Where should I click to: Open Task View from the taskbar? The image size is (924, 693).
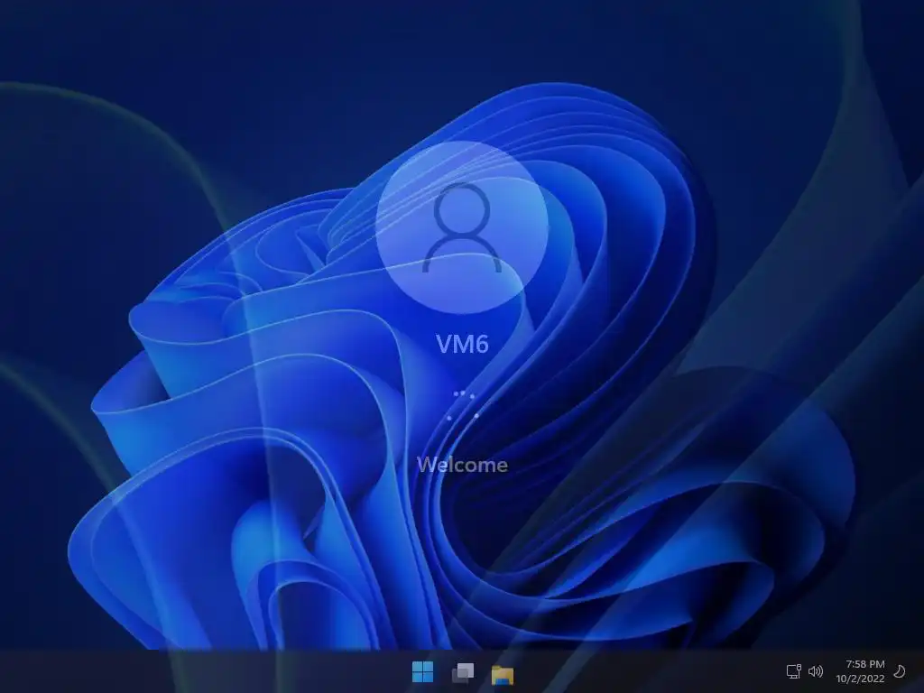[x=463, y=671]
